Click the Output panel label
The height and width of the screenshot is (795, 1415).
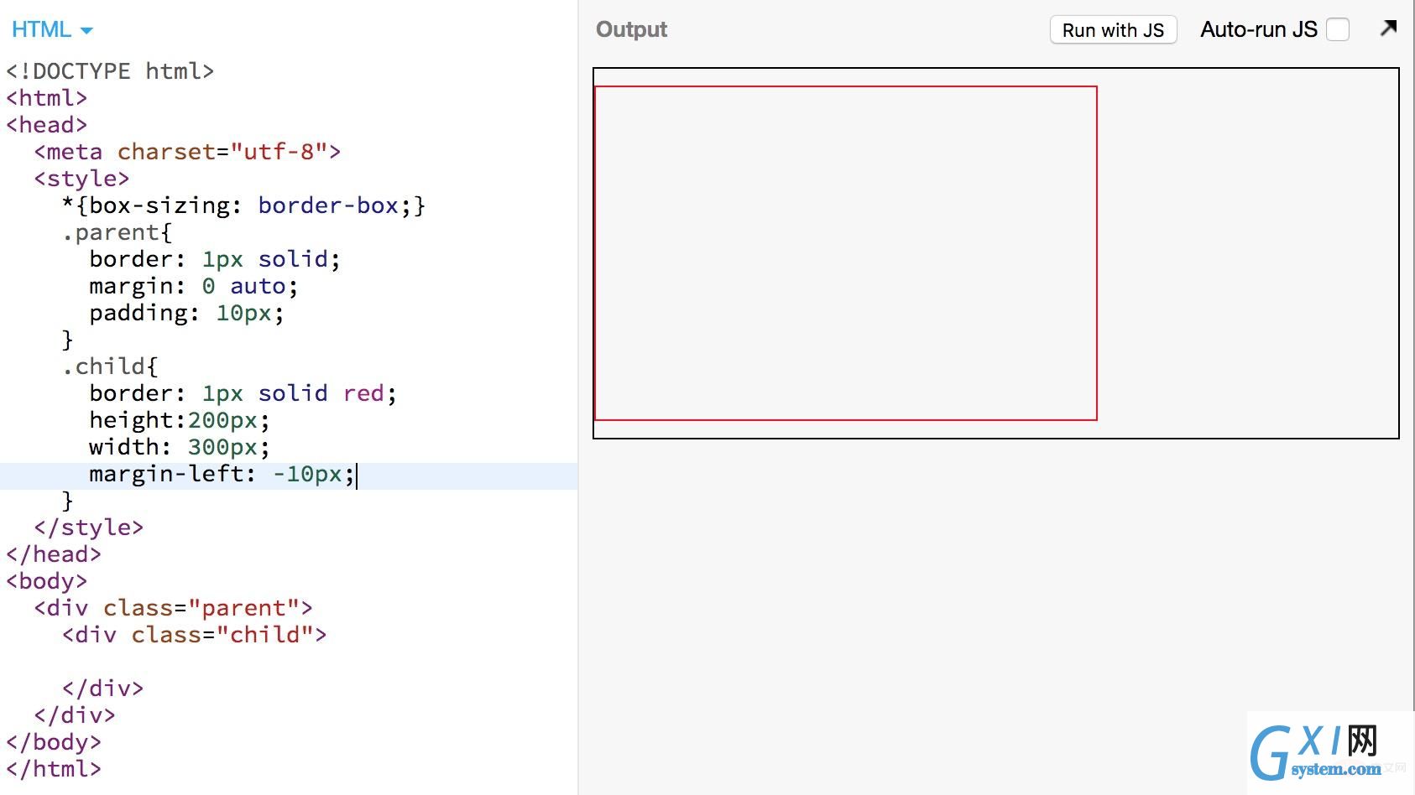pos(631,29)
